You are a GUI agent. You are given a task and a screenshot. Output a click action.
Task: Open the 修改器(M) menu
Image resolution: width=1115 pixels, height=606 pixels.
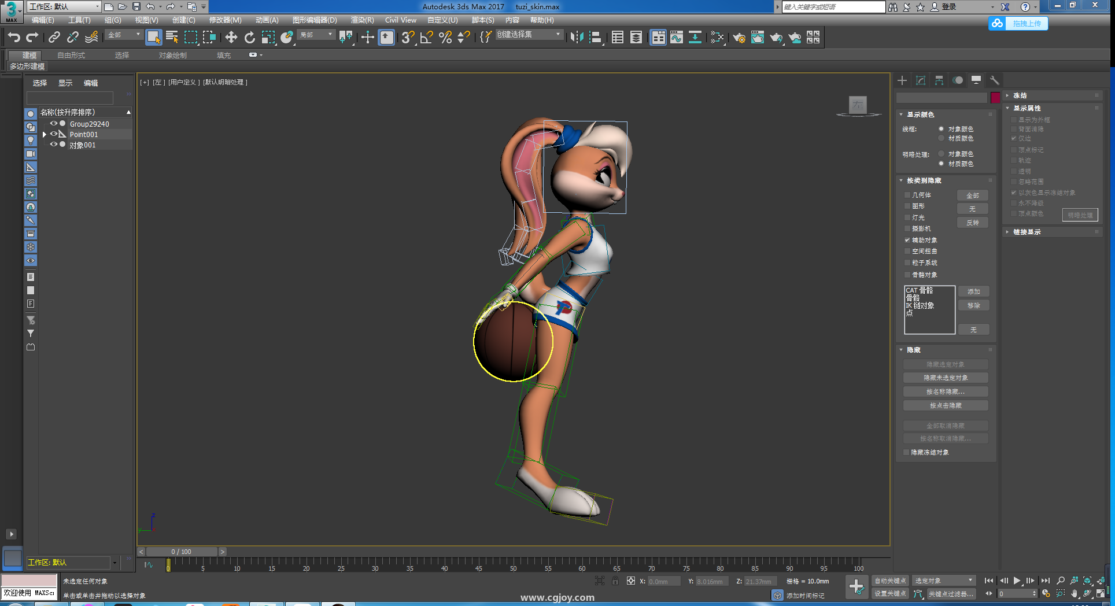pos(225,20)
